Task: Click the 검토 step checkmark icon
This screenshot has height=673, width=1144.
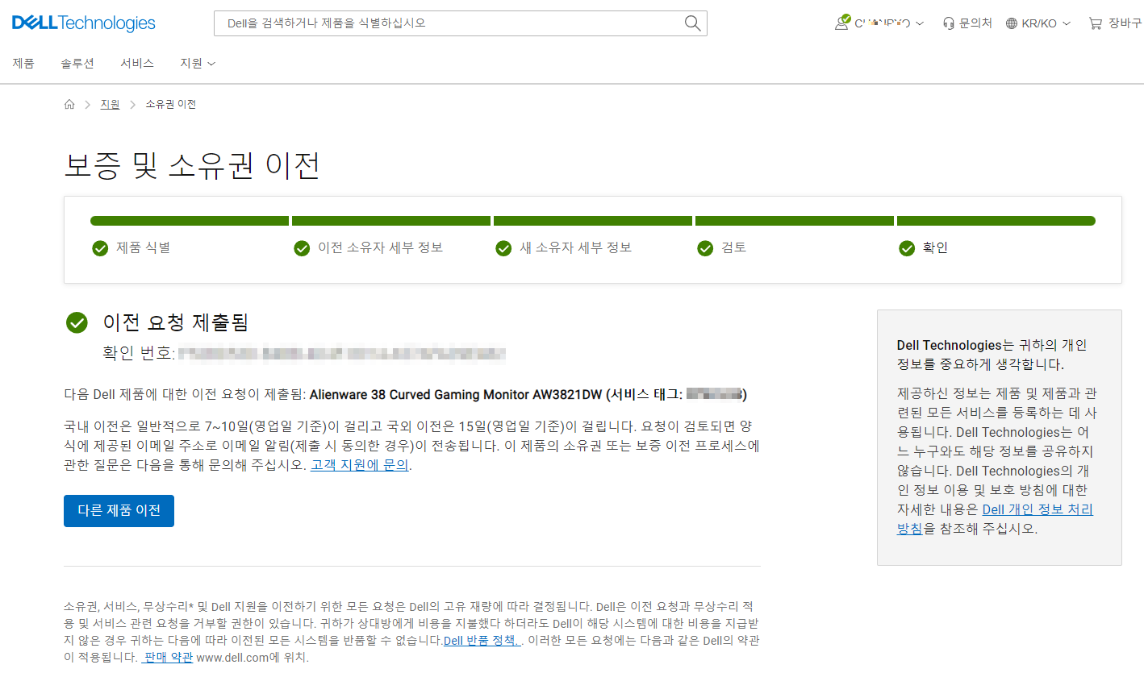Action: coord(705,248)
